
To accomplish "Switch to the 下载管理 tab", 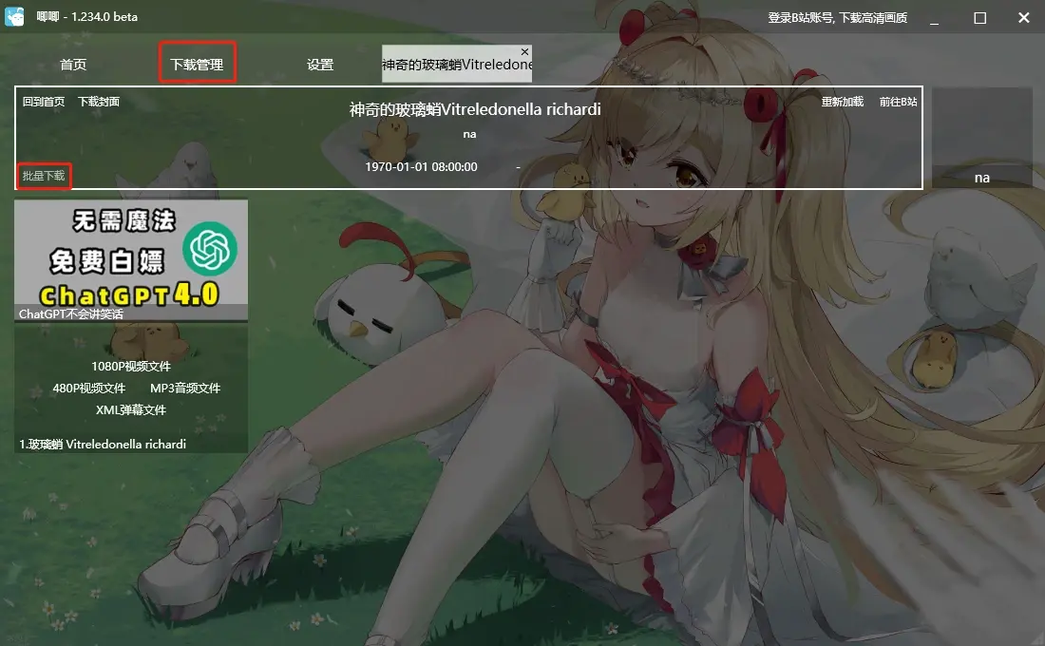I will 197,65.
